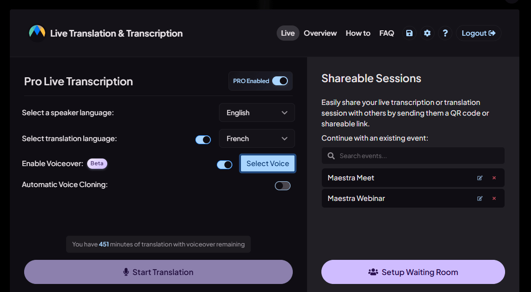The width and height of the screenshot is (531, 292).
Task: Toggle the translation language switch
Action: [x=203, y=140]
